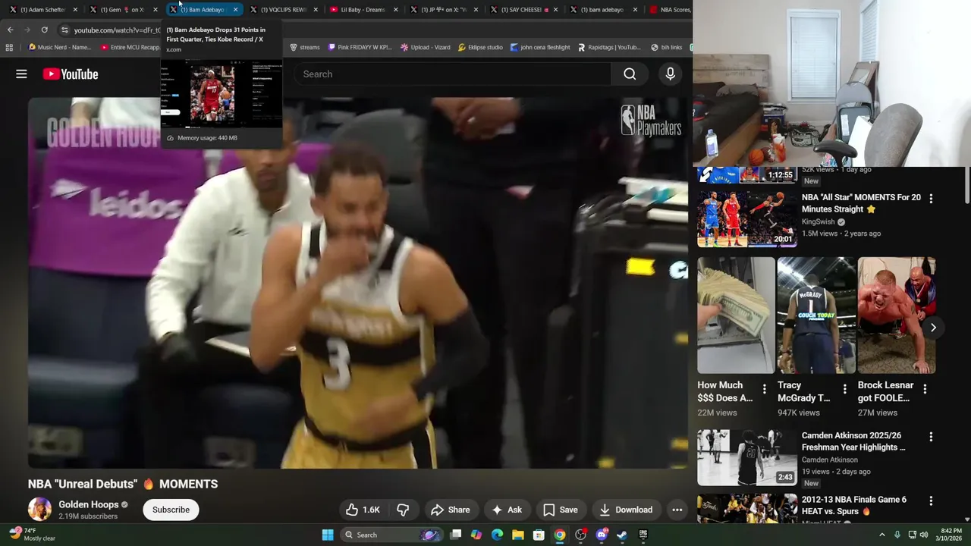This screenshot has width=971, height=546.
Task: Open File Explorer from the taskbar
Action: (518, 535)
